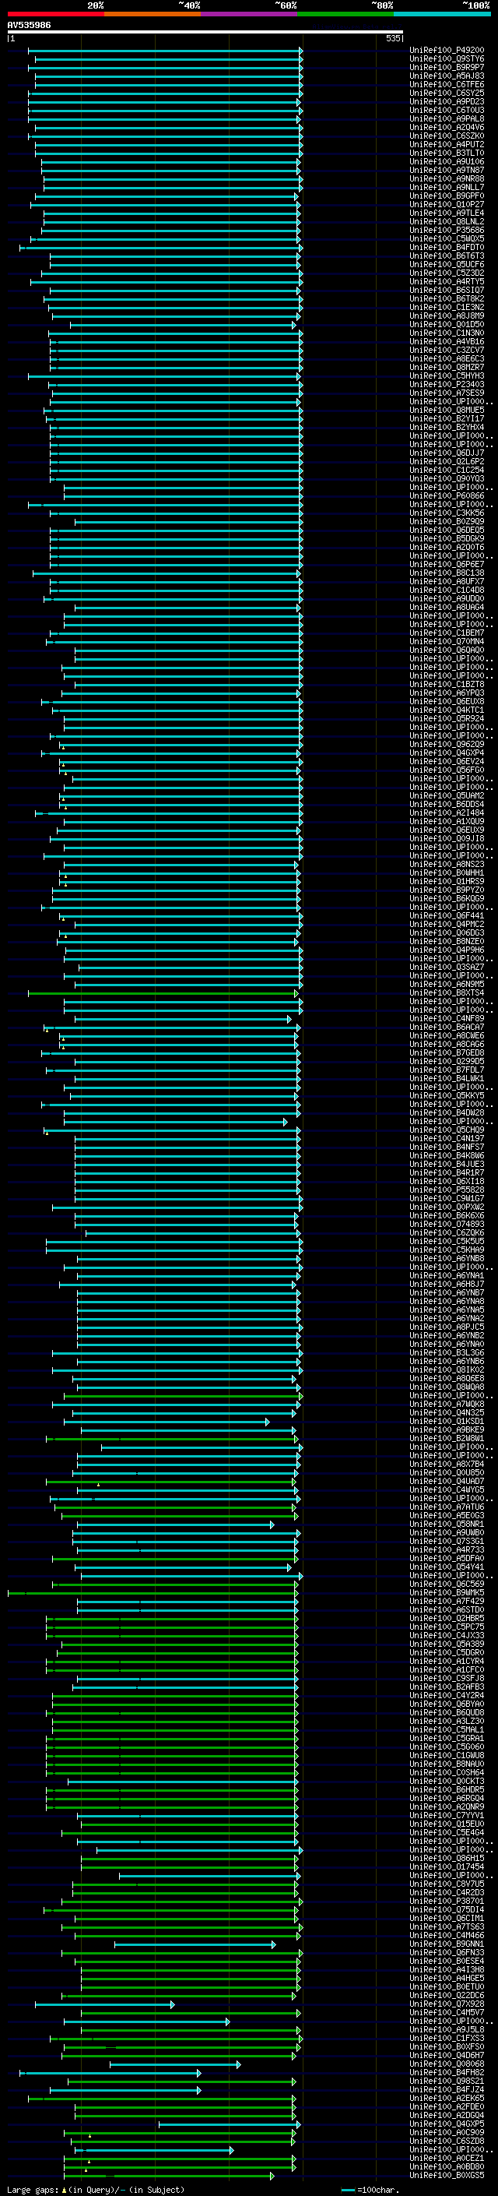
Task: Select hit UniRef100_P49200
Action: (x=446, y=51)
